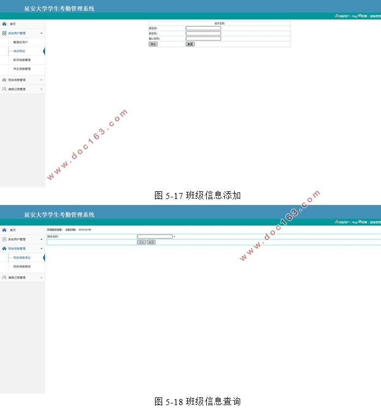Click 延安大学学生考勤管理系统 title on password-change page

tap(59, 9)
